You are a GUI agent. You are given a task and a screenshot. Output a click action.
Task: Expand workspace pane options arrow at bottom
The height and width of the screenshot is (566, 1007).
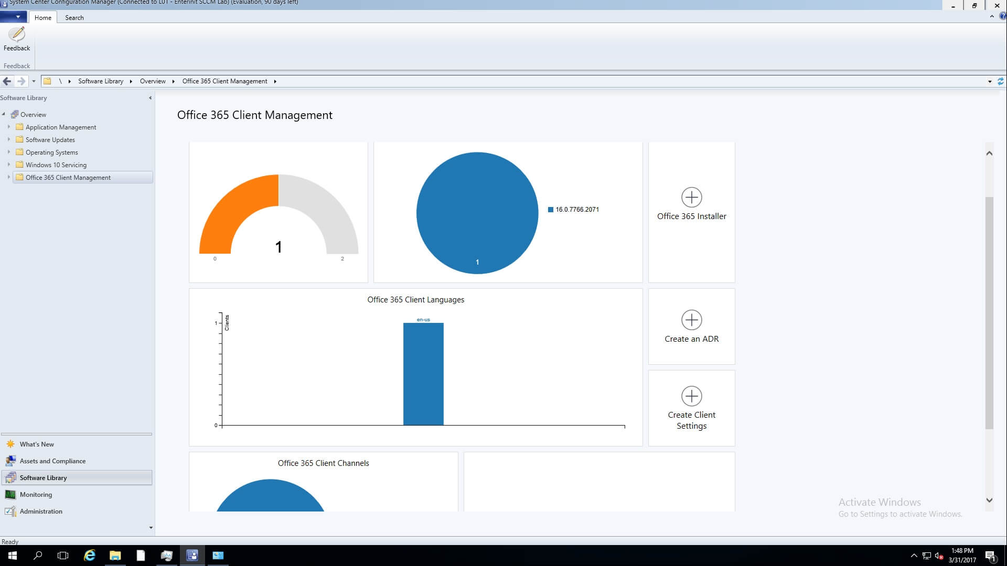pos(151,528)
